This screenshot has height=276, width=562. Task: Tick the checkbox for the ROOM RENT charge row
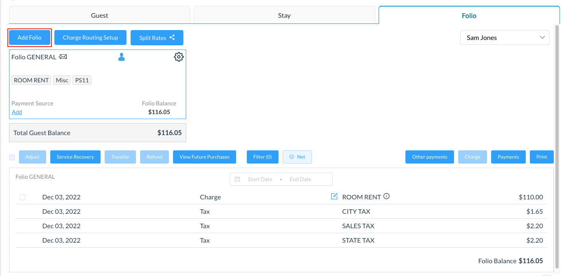coord(23,197)
